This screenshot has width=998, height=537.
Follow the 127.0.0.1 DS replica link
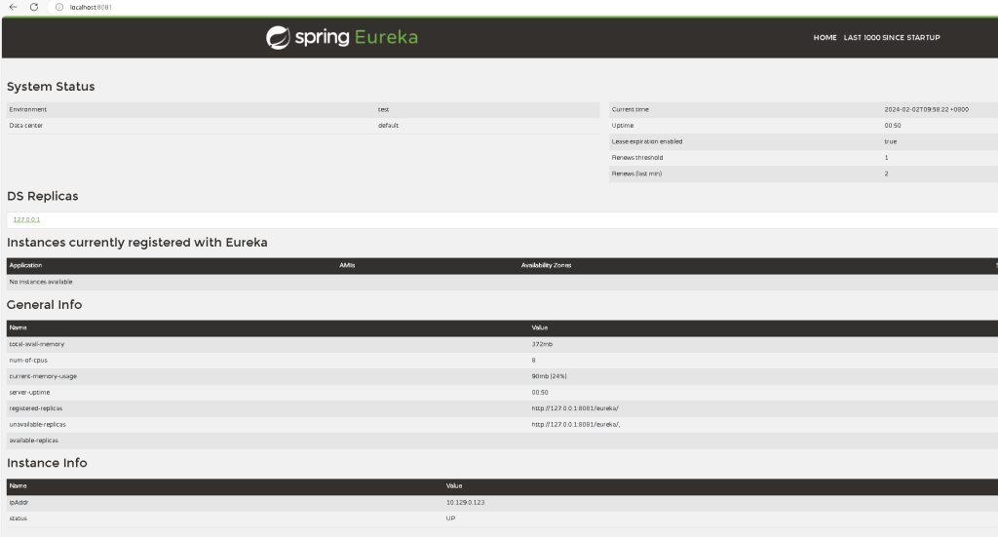(26, 219)
